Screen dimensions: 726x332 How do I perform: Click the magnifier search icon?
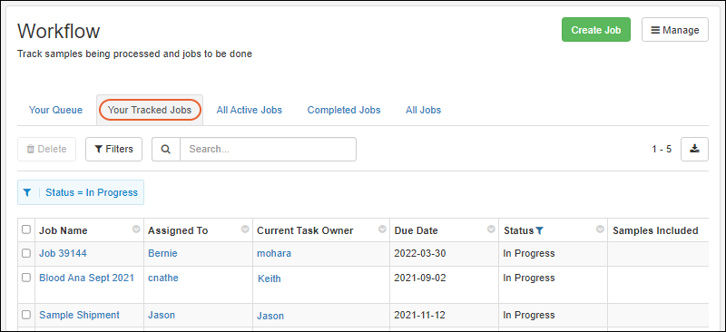tap(166, 149)
